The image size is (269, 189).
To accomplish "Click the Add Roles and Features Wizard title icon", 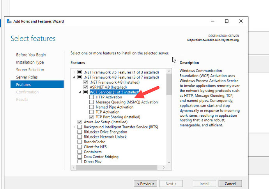I will pyautogui.click(x=9, y=21).
